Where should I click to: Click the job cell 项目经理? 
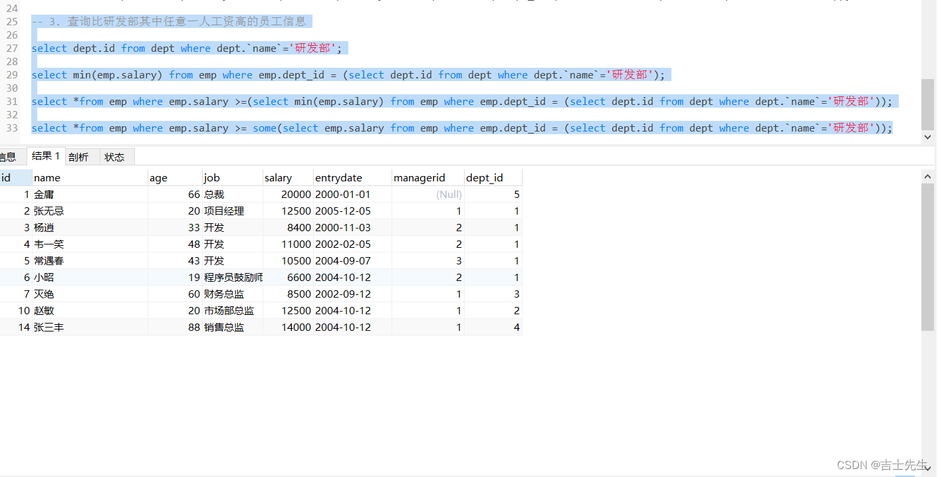tap(232, 211)
